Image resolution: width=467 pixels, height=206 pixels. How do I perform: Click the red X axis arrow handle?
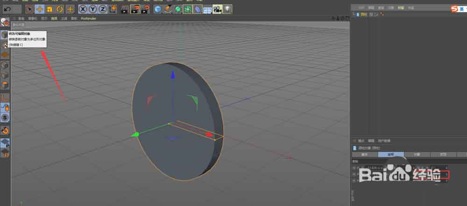point(209,135)
